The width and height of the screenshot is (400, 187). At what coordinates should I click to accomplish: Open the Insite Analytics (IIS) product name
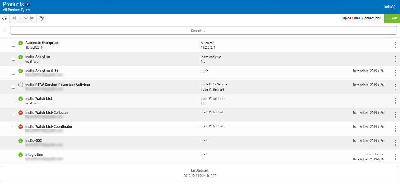pyautogui.click(x=42, y=71)
